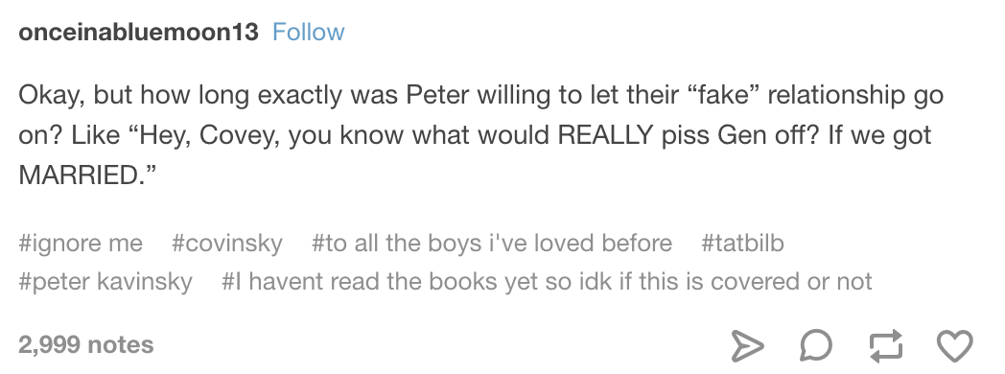View the 2,999 notes

tap(86, 344)
